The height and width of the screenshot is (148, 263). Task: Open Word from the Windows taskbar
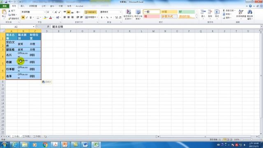85,144
